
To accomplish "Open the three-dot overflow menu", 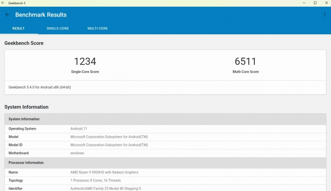I will point(325,15).
